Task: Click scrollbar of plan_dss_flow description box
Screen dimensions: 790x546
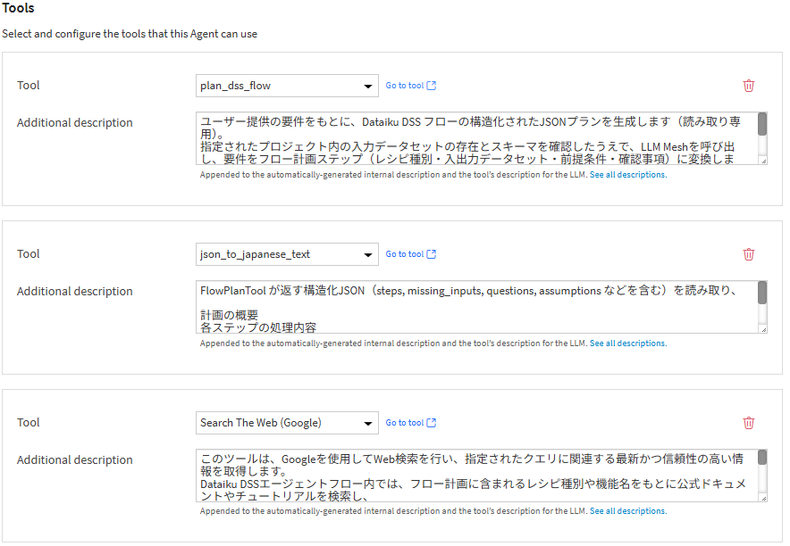Action: [762, 125]
